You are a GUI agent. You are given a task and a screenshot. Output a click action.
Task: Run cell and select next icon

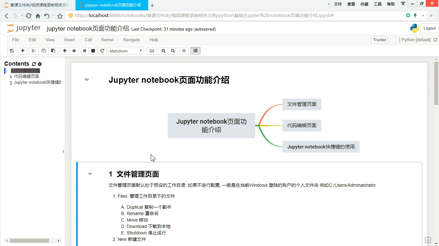pyautogui.click(x=85, y=51)
